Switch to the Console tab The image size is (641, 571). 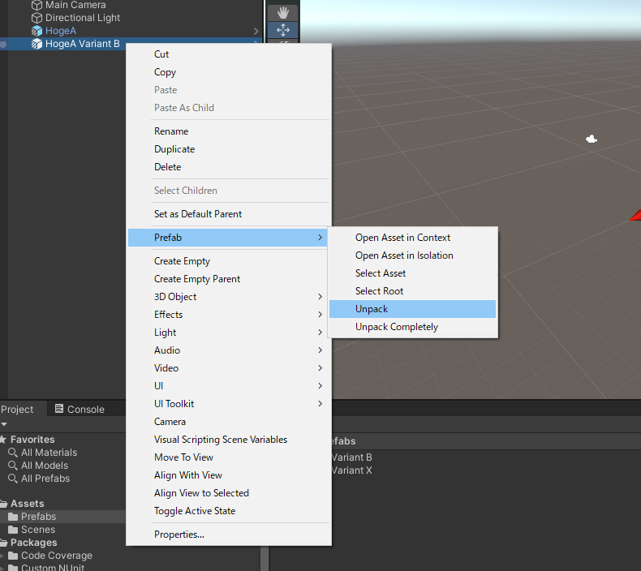(80, 409)
